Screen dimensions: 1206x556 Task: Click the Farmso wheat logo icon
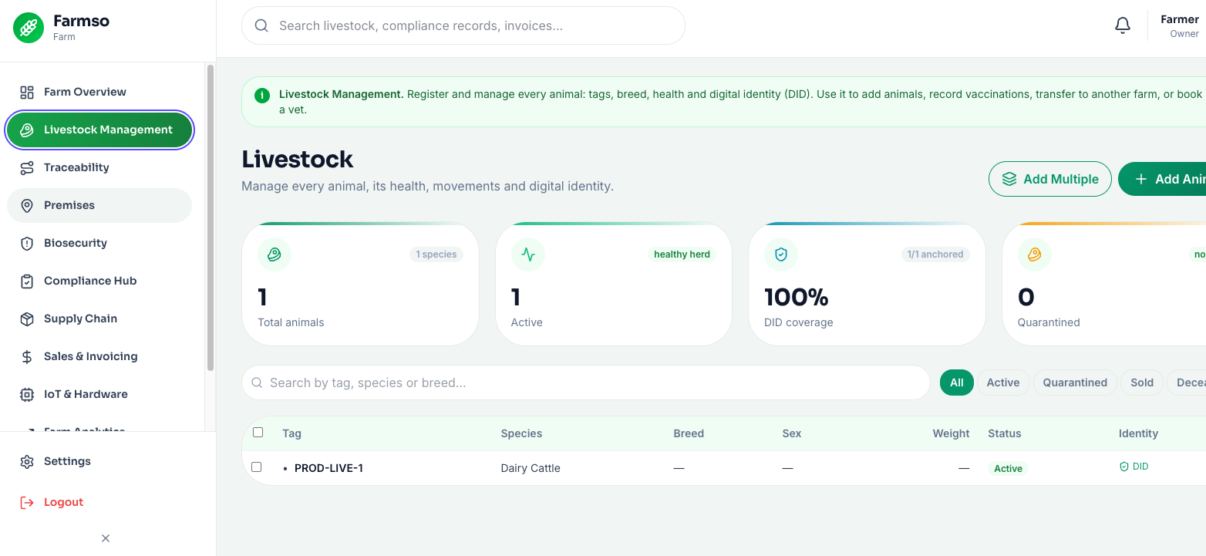29,28
